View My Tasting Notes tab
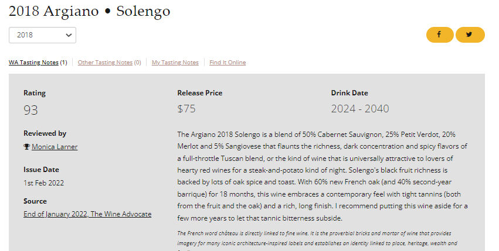Viewport: 499px width, 251px height. 175,63
